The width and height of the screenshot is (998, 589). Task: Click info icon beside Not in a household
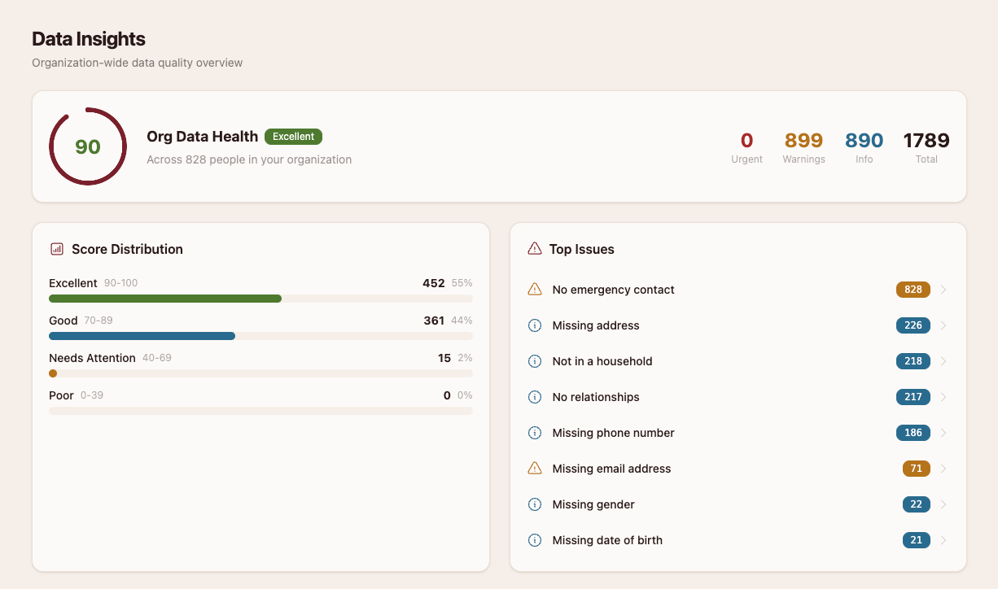click(x=535, y=361)
